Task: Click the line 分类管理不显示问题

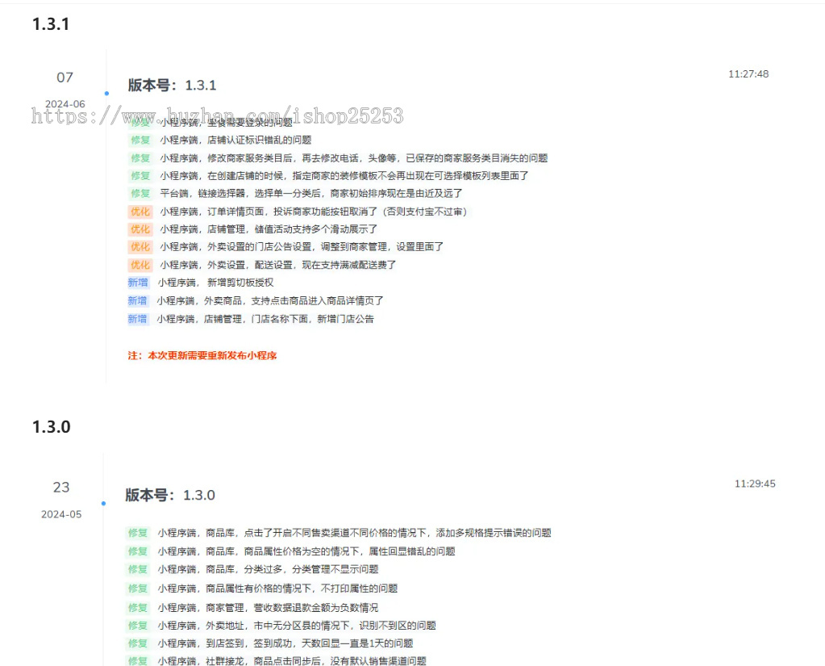Action: (268, 570)
